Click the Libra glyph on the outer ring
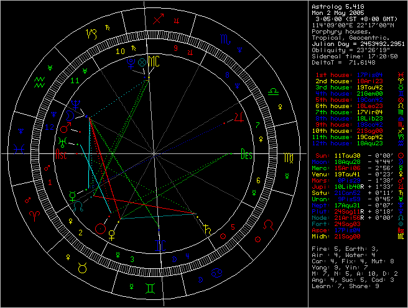The image size is (408, 308). (x=272, y=91)
